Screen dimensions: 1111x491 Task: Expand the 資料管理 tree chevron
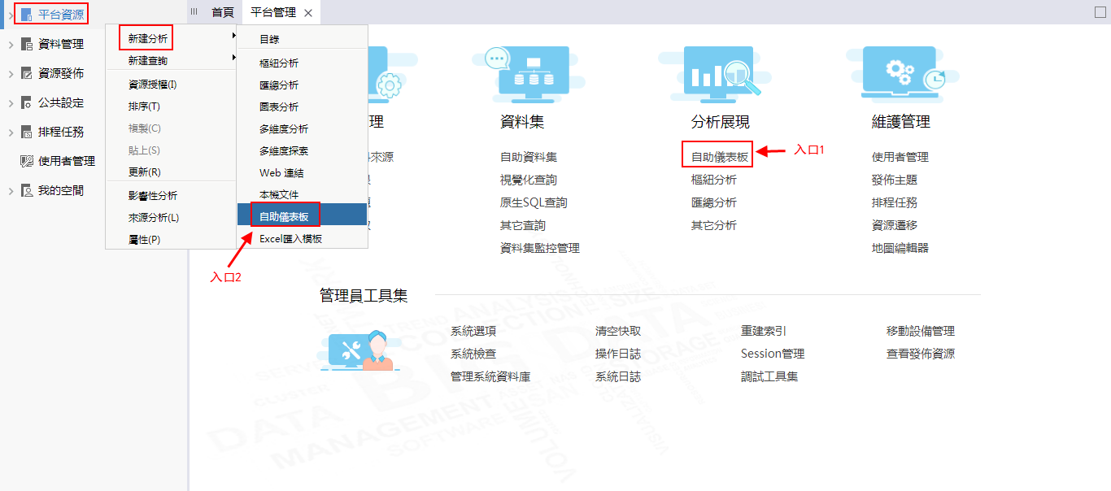tap(10, 44)
